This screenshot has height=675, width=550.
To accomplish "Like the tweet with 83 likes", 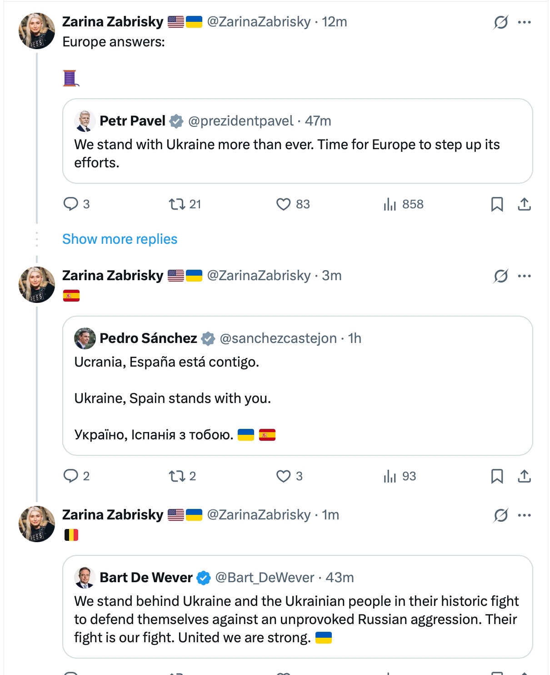I will click(284, 204).
